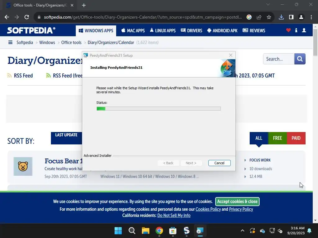
Task: Open Chrome downloads icon
Action: (281, 17)
